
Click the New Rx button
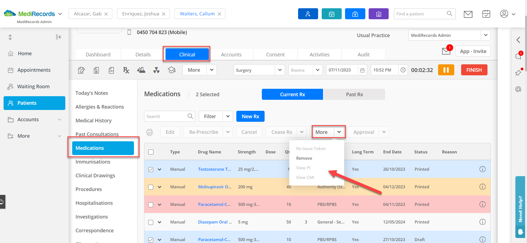point(250,116)
